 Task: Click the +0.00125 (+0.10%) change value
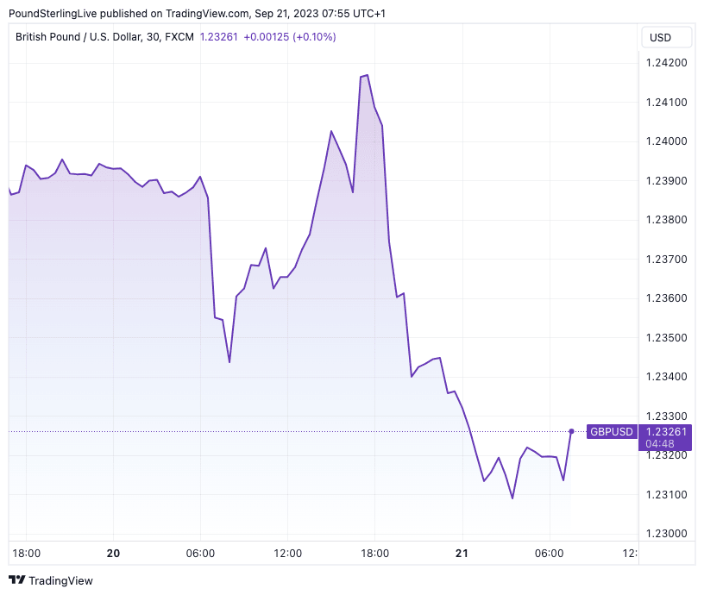tap(290, 37)
